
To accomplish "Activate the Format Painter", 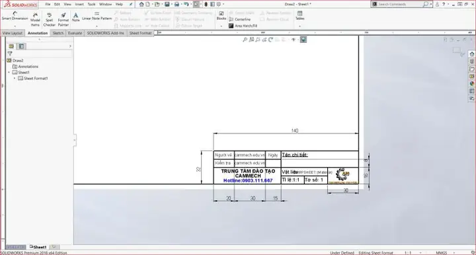I will [63, 20].
